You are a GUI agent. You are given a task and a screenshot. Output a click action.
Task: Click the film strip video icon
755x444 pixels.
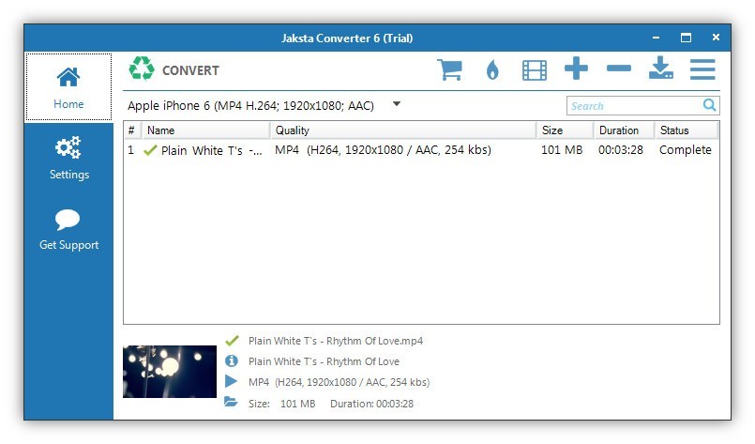pos(535,69)
